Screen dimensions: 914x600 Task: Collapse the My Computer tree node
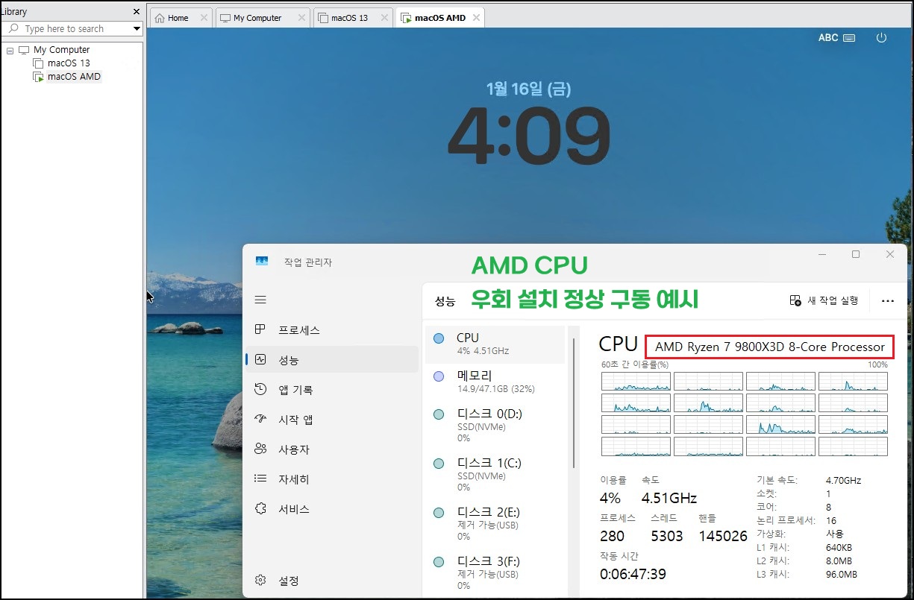[10, 50]
